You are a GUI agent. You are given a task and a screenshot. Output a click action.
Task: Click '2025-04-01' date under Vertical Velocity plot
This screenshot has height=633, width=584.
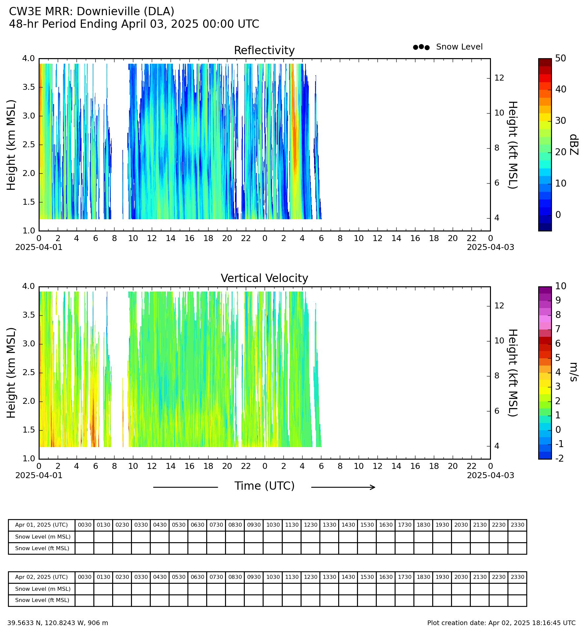pyautogui.click(x=39, y=475)
